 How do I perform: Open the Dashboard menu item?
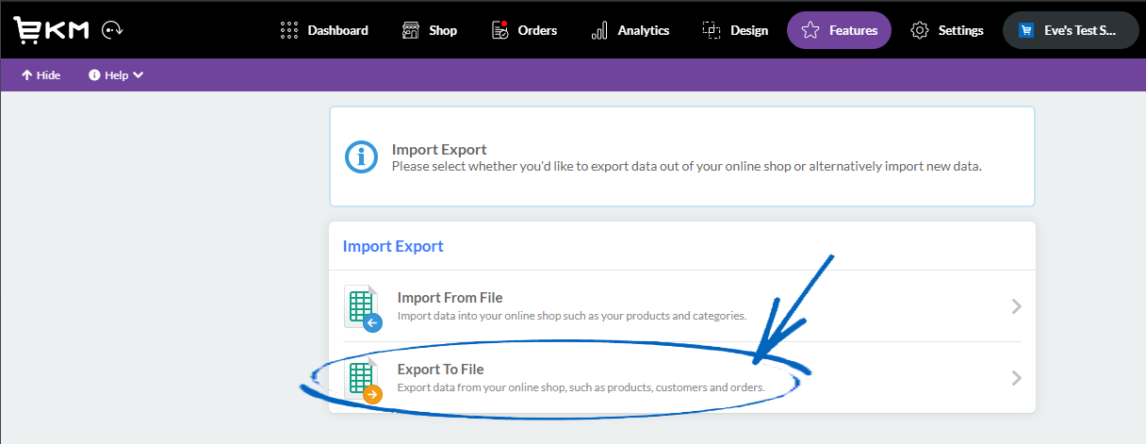pos(324,30)
